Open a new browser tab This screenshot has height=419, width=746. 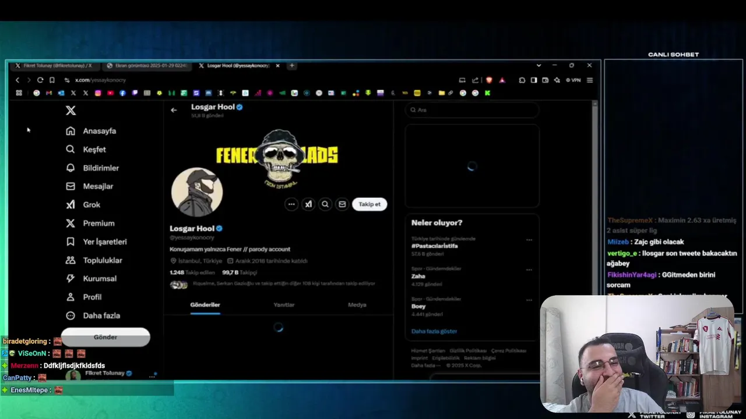point(292,66)
